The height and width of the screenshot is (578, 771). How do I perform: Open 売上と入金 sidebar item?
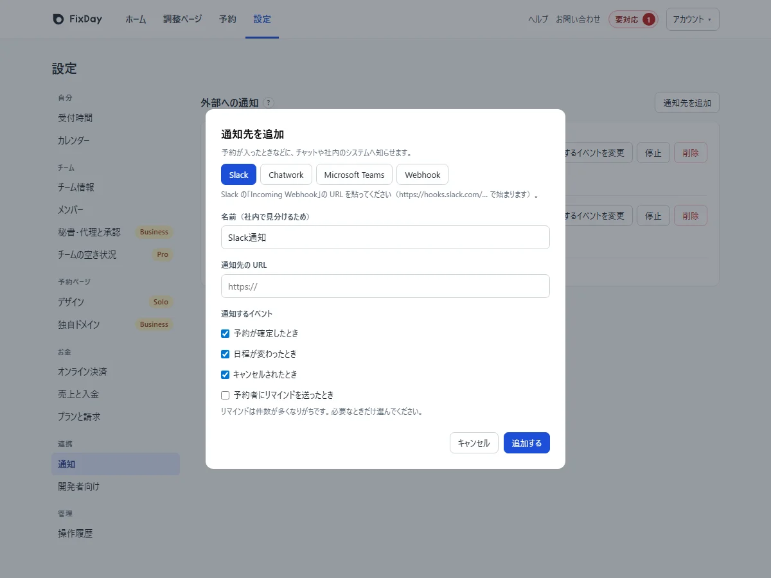tap(116, 394)
